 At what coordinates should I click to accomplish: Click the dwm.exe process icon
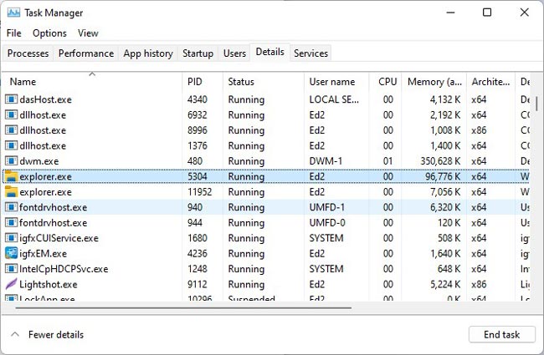tap(11, 161)
